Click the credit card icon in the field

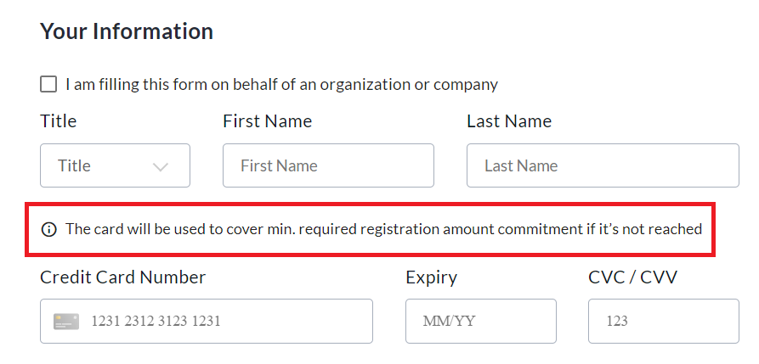coord(66,321)
